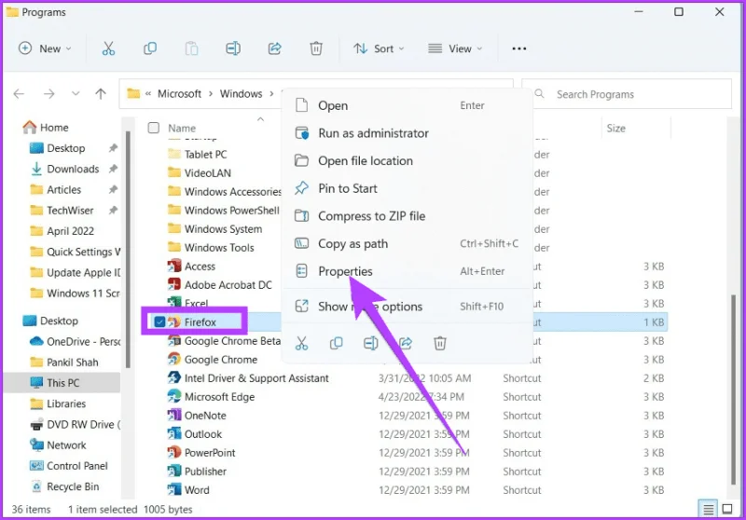Click the Rename icon in context menu
Screen dimensions: 746x520
370,343
